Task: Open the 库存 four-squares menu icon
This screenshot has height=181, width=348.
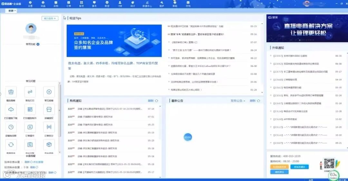Action: click(82, 4)
